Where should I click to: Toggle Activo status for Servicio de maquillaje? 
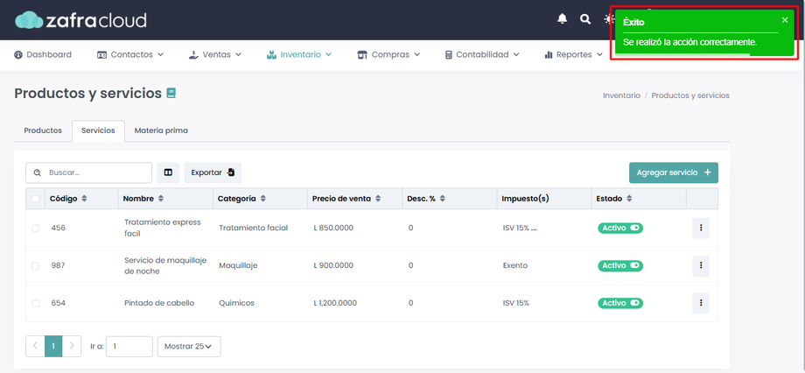point(620,265)
